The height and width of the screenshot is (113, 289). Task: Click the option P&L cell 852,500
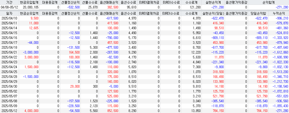[113, 111]
